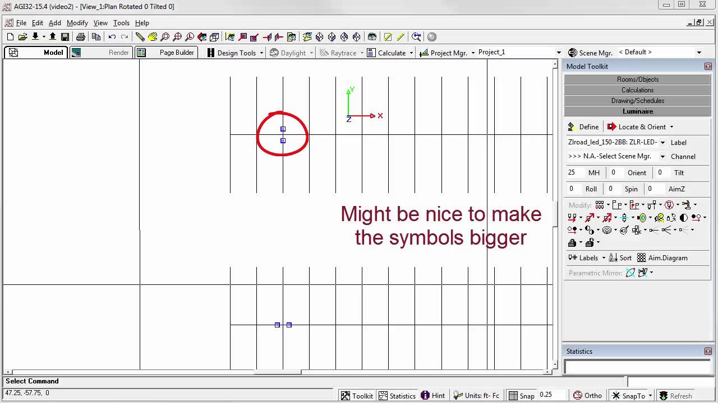Expand the Channel N.A. dropdown

pos(662,157)
